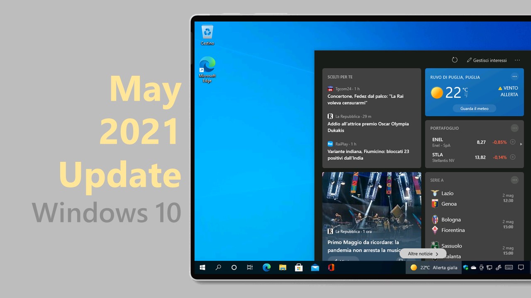
Task: Add STLA to watchlist with plus icon
Action: [x=513, y=157]
